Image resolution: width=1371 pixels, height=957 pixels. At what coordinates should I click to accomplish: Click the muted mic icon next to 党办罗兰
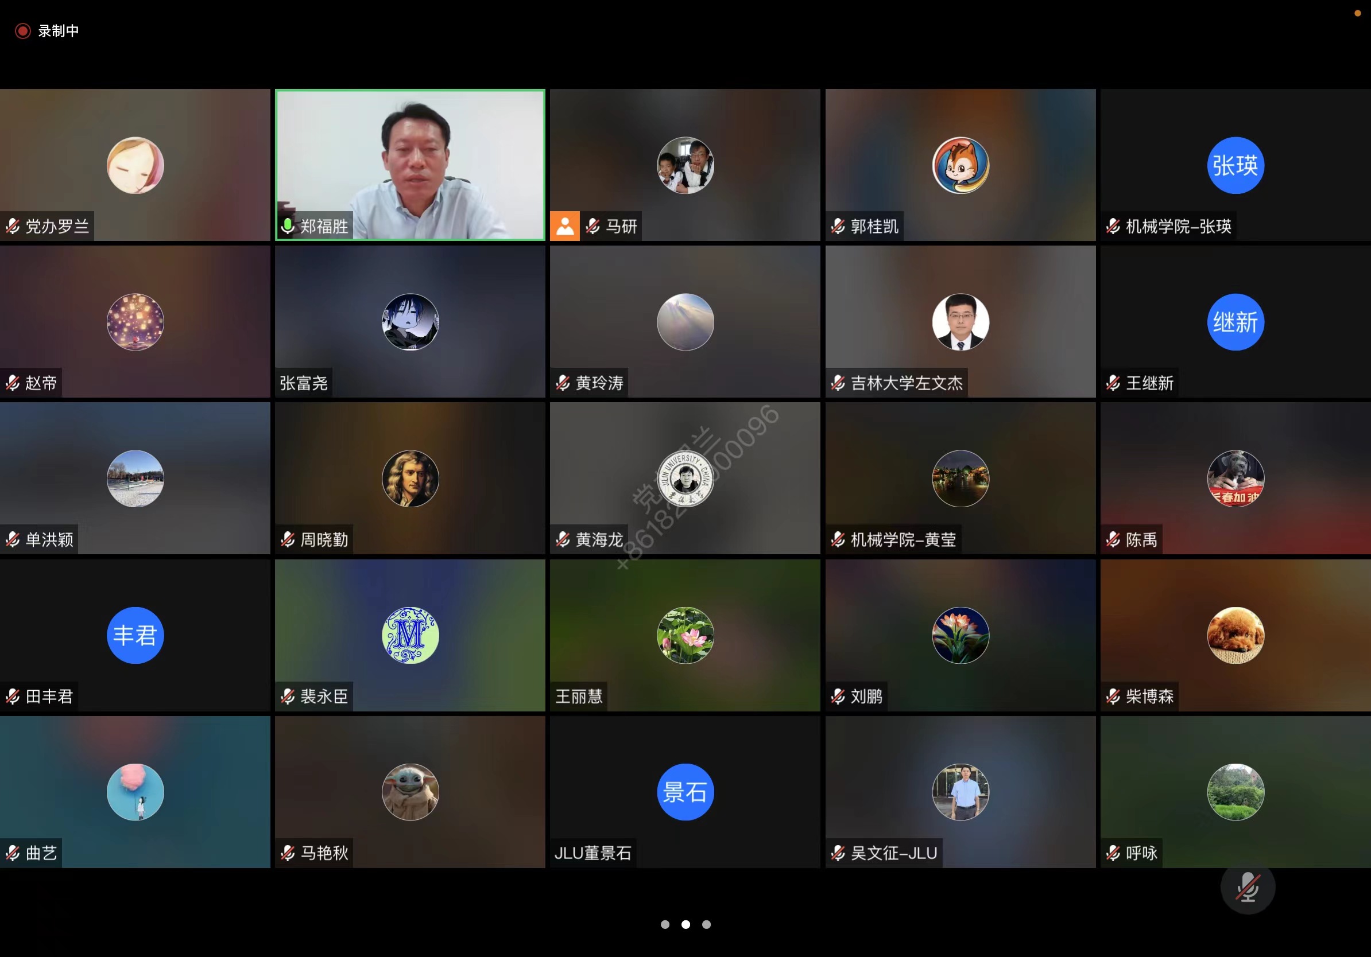(x=13, y=226)
